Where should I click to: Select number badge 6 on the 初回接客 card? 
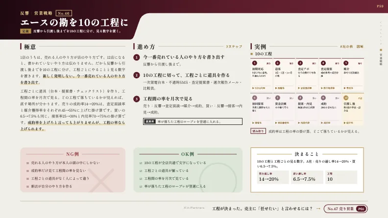pos(255,98)
